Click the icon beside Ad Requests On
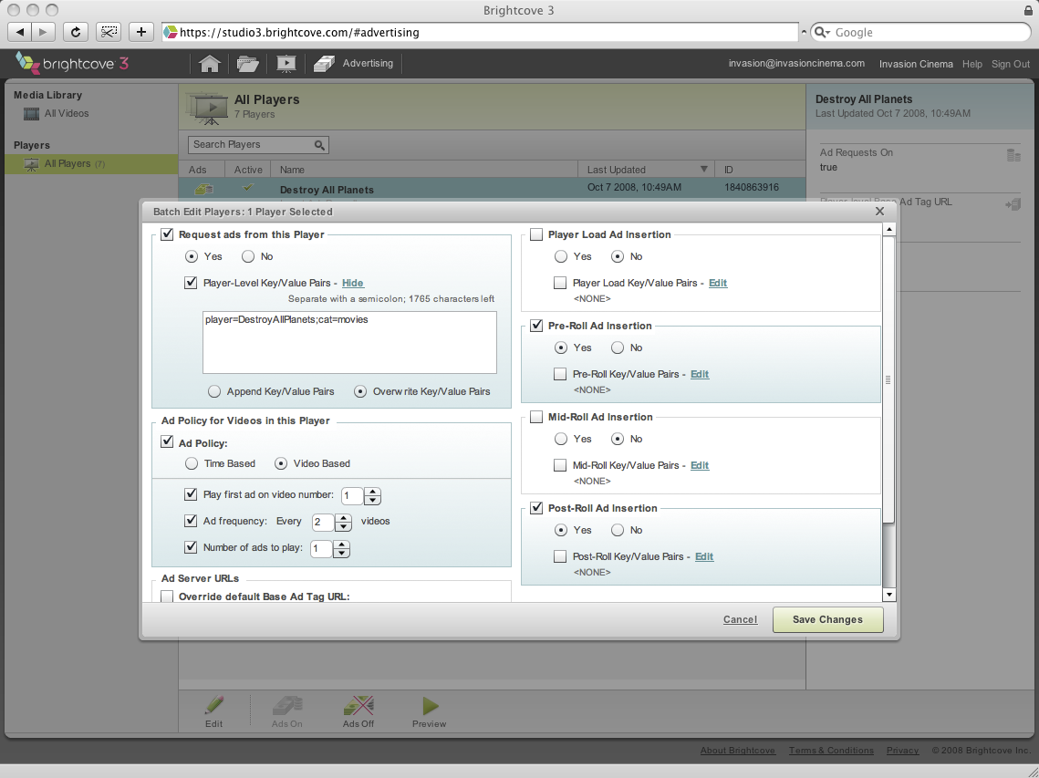The height and width of the screenshot is (778, 1039). tap(1013, 155)
